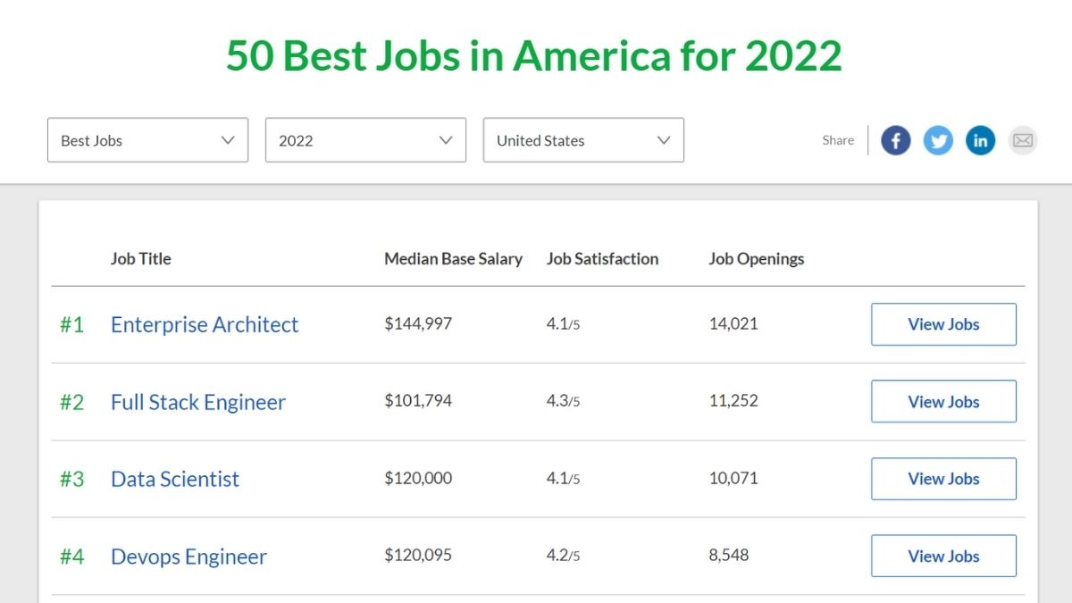Open the Devops Engineer job link
The height and width of the screenshot is (603, 1072).
pos(188,557)
